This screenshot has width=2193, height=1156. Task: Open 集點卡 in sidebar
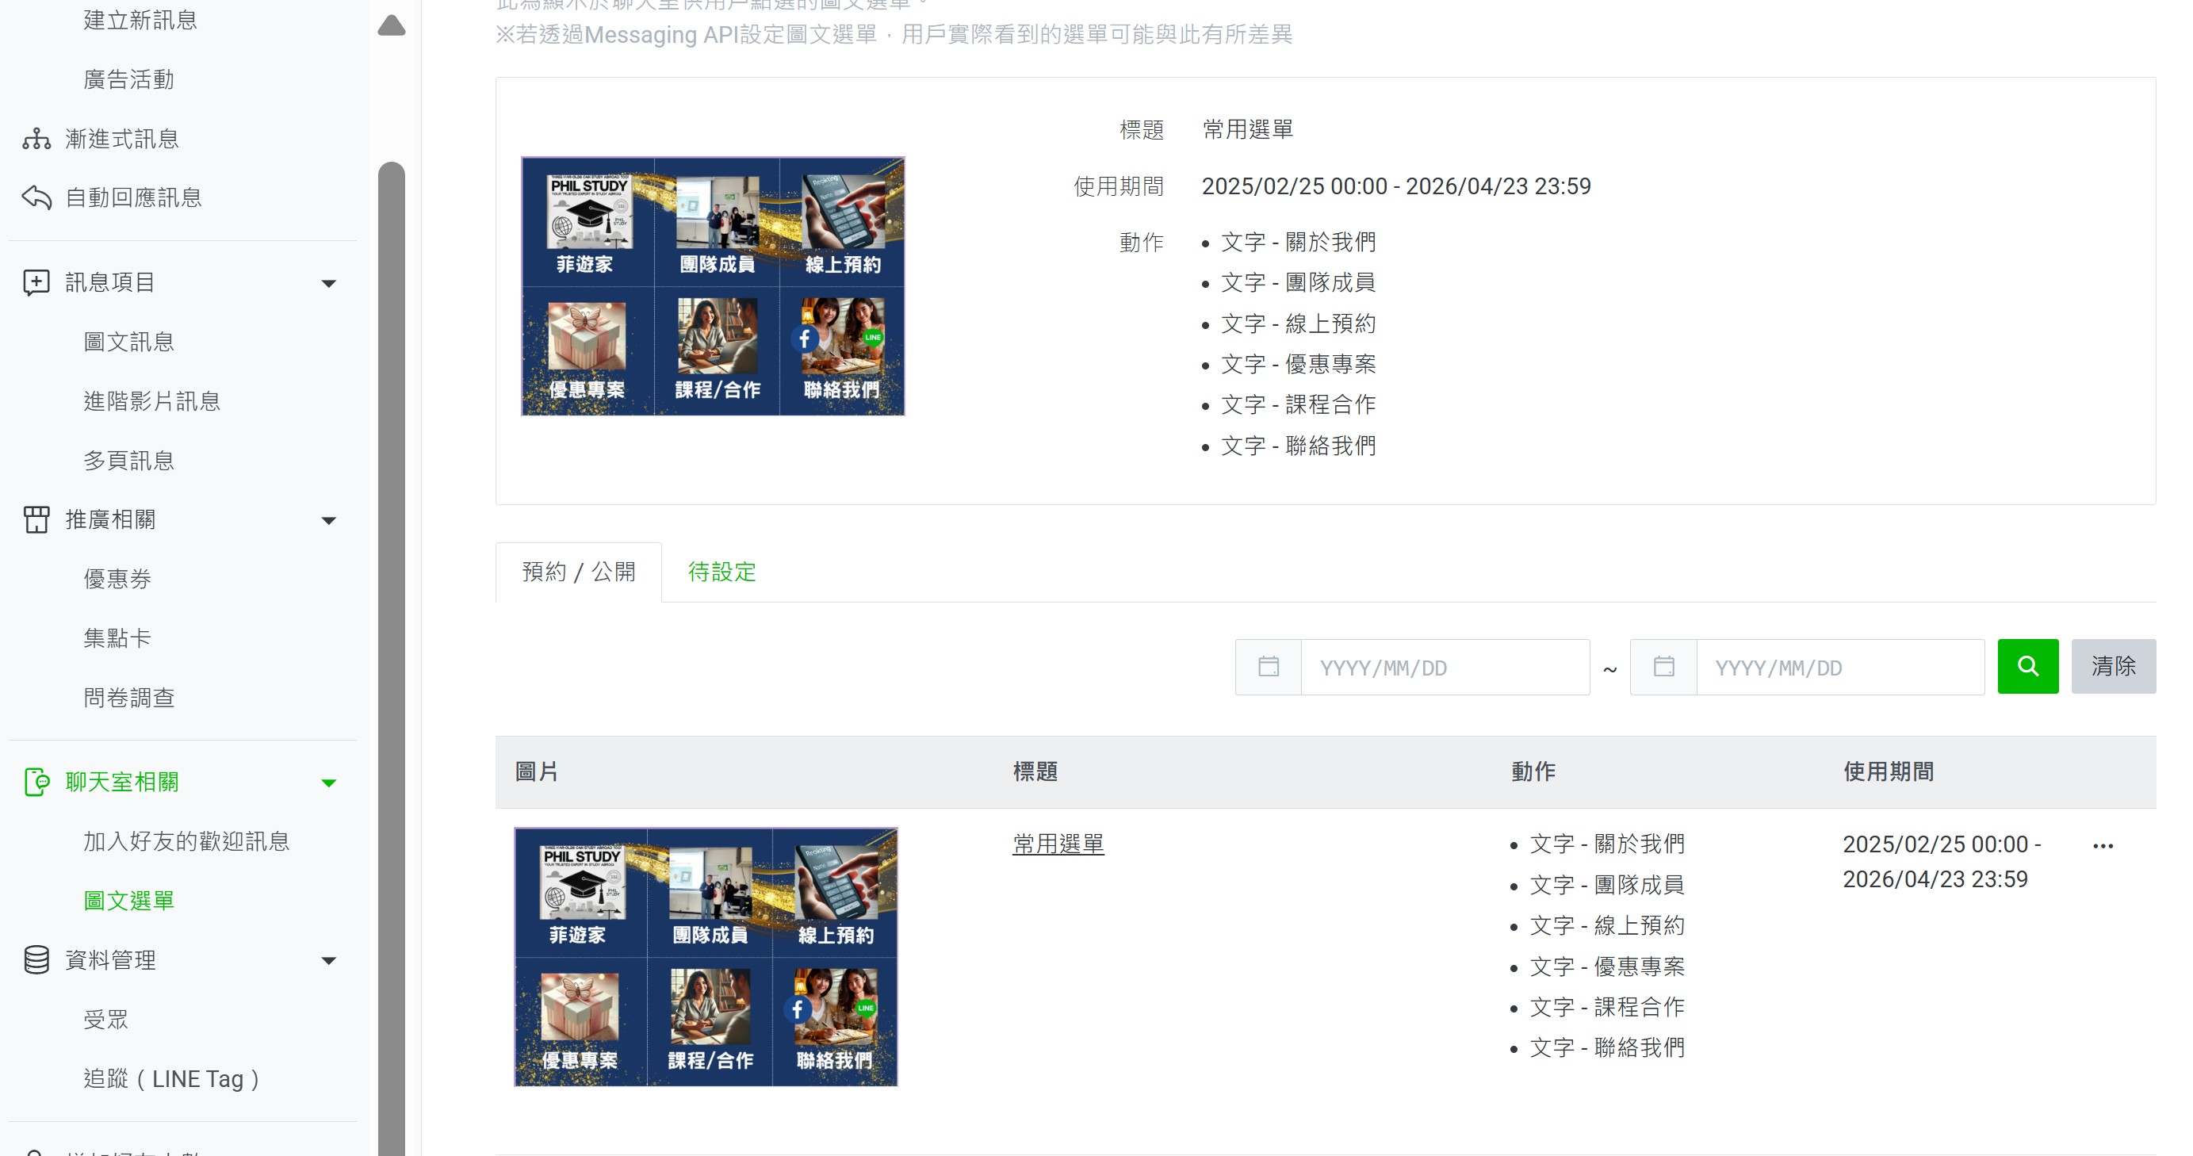click(x=117, y=638)
